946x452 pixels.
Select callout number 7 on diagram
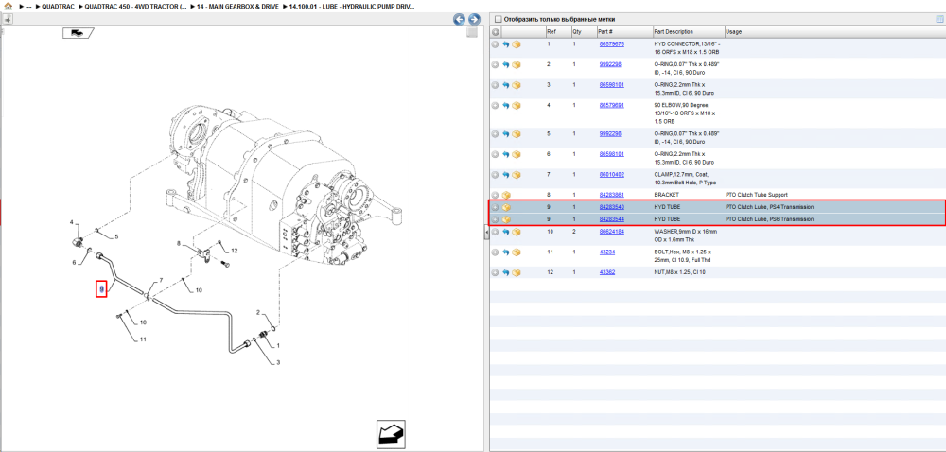point(161,281)
